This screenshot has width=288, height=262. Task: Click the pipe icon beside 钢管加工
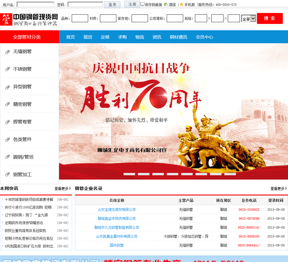coord(7,174)
